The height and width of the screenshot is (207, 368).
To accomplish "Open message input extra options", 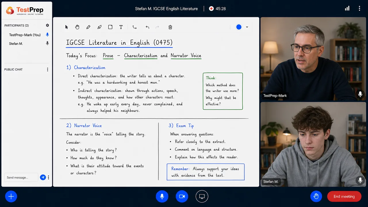I will 48,177.
